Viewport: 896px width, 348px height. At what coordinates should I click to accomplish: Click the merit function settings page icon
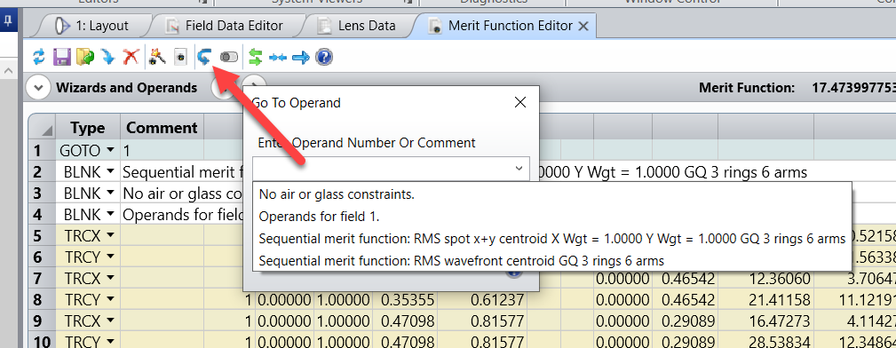(180, 57)
